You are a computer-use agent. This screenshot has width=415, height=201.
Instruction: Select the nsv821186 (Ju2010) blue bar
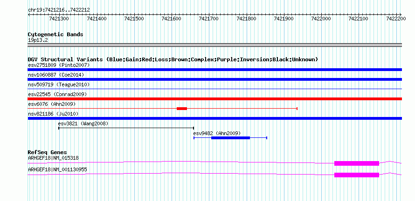[214, 118]
